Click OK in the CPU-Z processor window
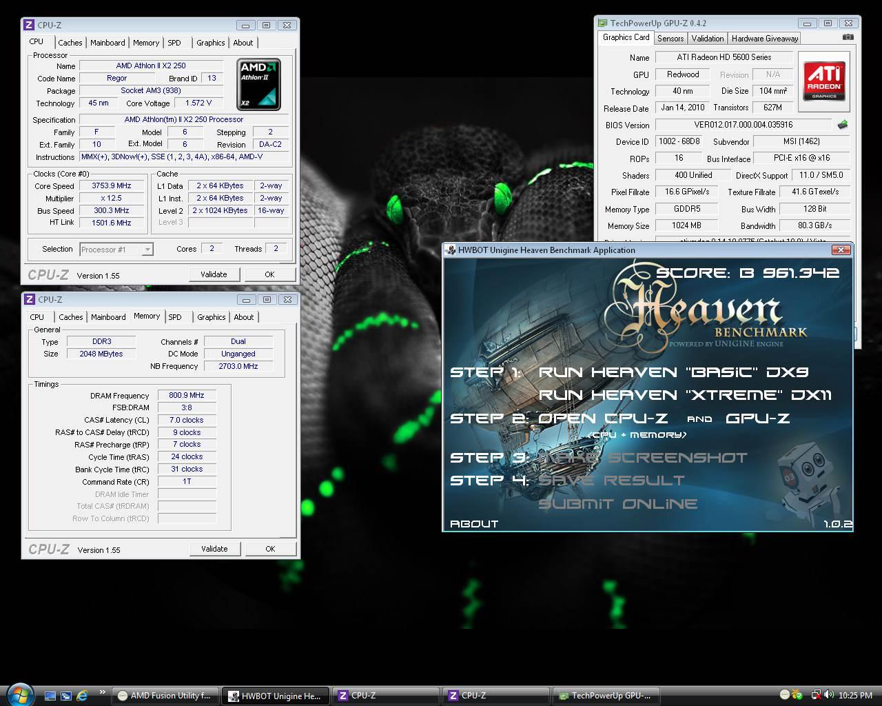Screen dimensions: 882x706 pyautogui.click(x=269, y=274)
